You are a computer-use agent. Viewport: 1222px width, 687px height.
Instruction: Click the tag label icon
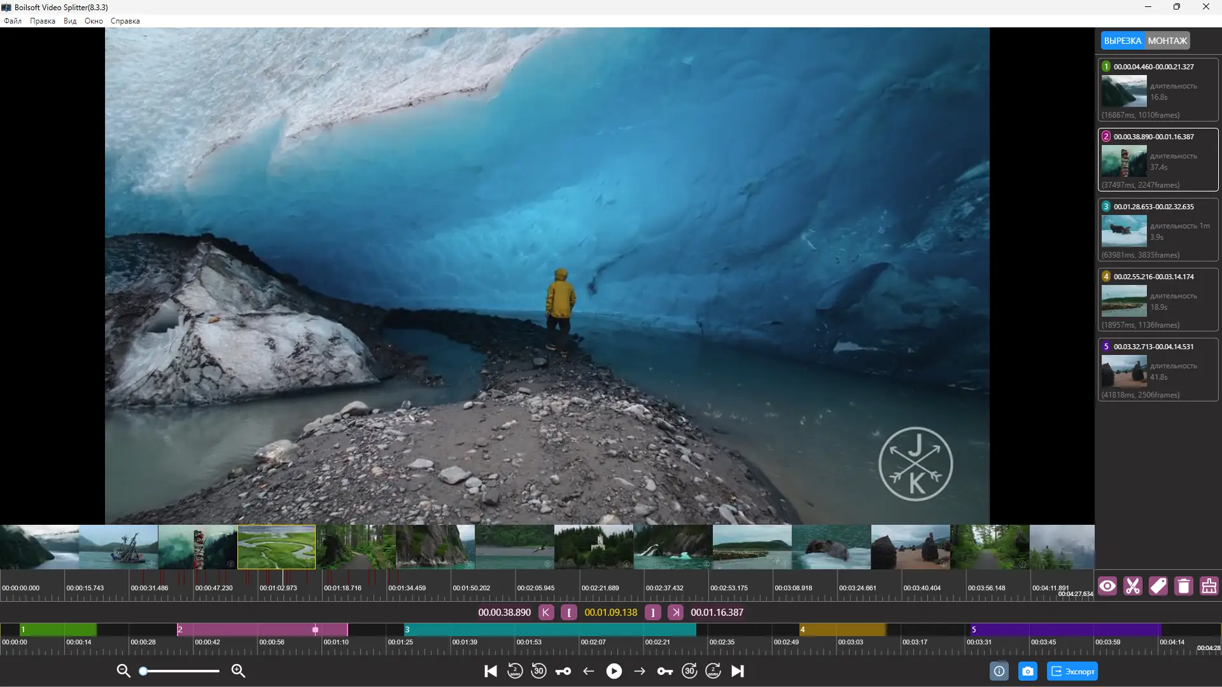click(1158, 586)
